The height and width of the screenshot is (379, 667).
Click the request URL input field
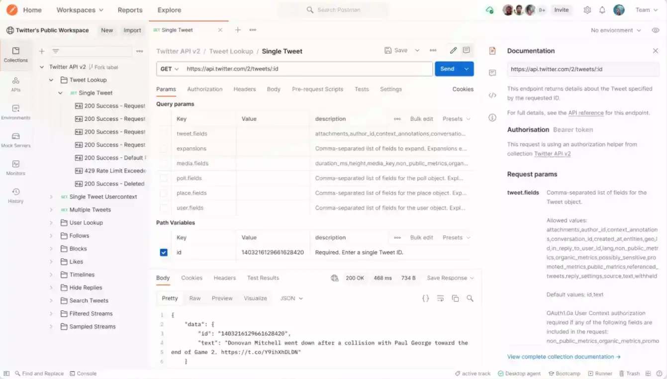pyautogui.click(x=307, y=69)
